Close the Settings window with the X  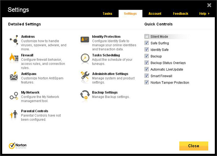[209, 5]
